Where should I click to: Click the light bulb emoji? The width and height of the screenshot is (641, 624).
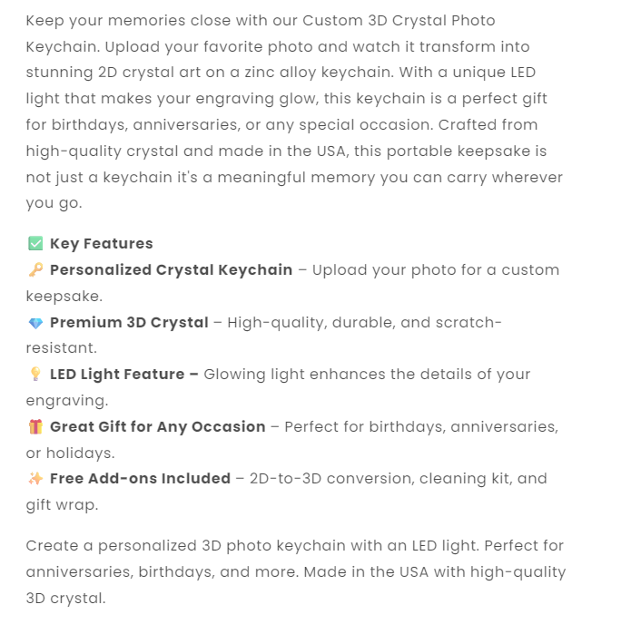[x=35, y=374]
